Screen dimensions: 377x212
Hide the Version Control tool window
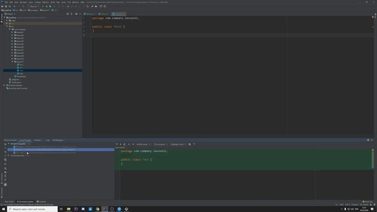pos(372,140)
